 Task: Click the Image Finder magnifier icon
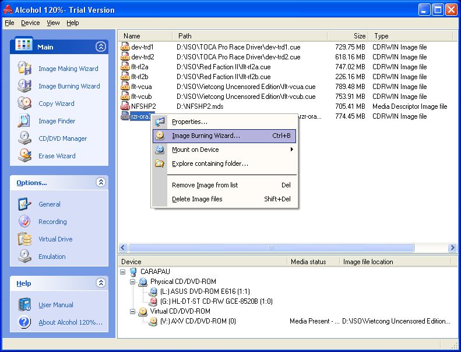[24, 121]
